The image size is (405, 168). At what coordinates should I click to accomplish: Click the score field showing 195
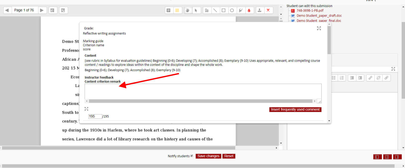[95, 116]
